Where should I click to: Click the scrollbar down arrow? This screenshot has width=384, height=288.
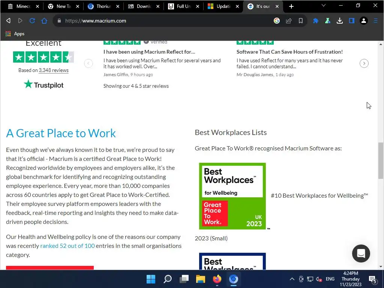[381, 267]
